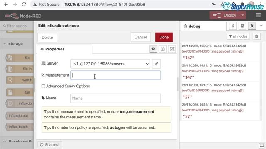Click the saved password key icon
The image size is (266, 149).
click(214, 5)
